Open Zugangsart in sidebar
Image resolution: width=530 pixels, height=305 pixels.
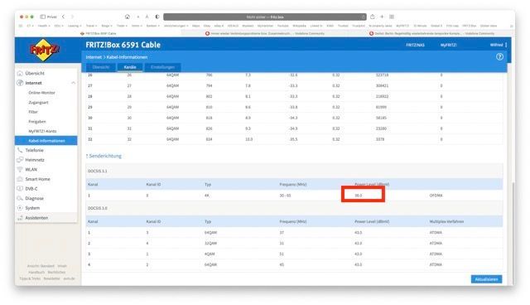(38, 102)
